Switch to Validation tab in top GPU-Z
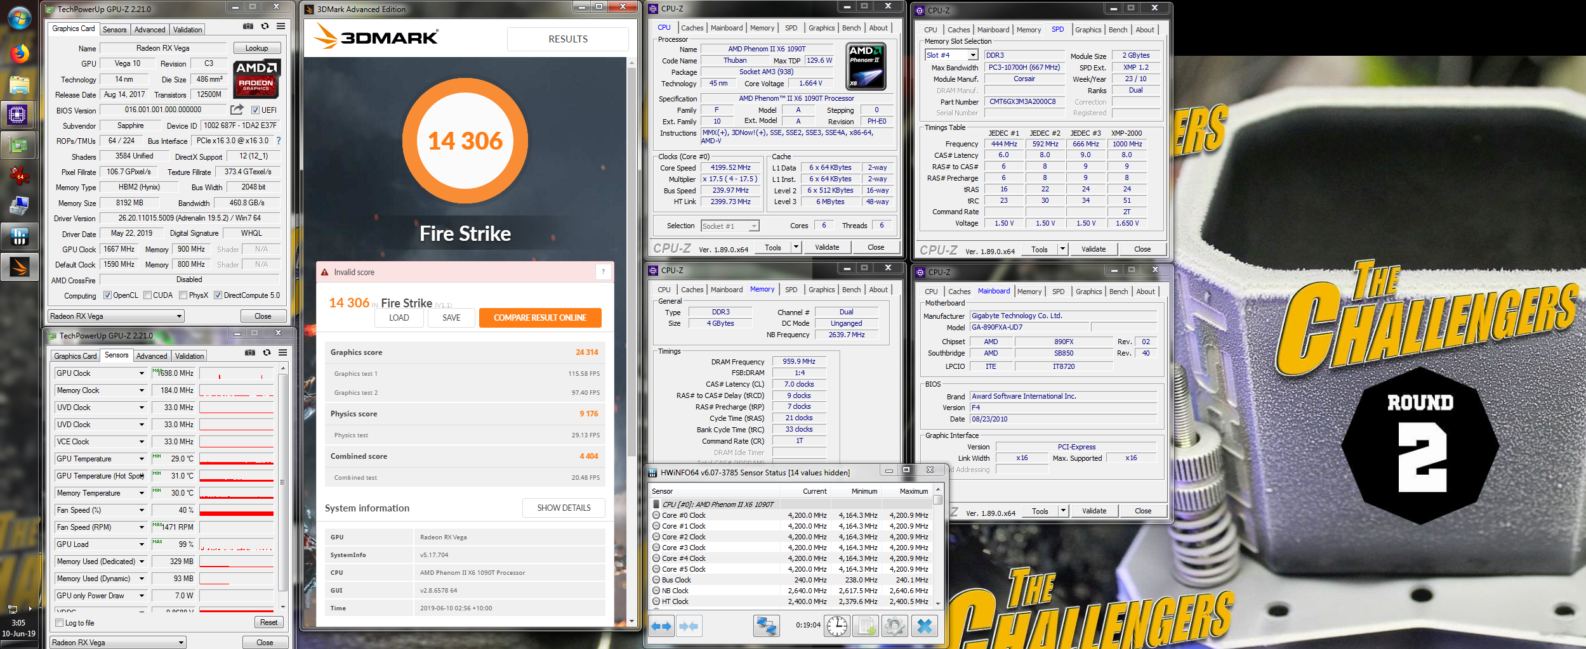The height and width of the screenshot is (649, 1586). 188,30
